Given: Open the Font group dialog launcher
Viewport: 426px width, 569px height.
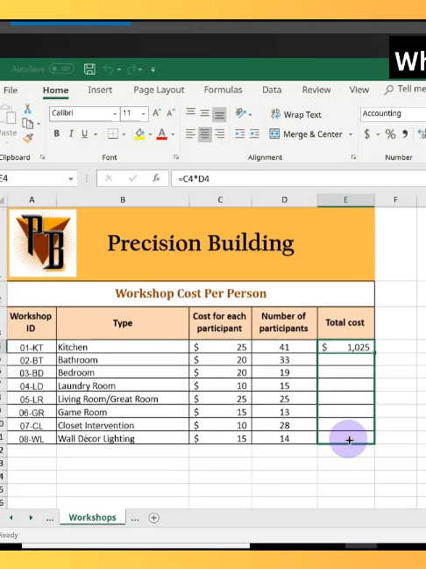Looking at the screenshot, I should click(176, 157).
